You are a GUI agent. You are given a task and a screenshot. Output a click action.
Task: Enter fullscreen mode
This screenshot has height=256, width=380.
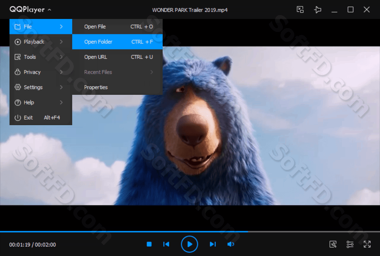[367, 244]
